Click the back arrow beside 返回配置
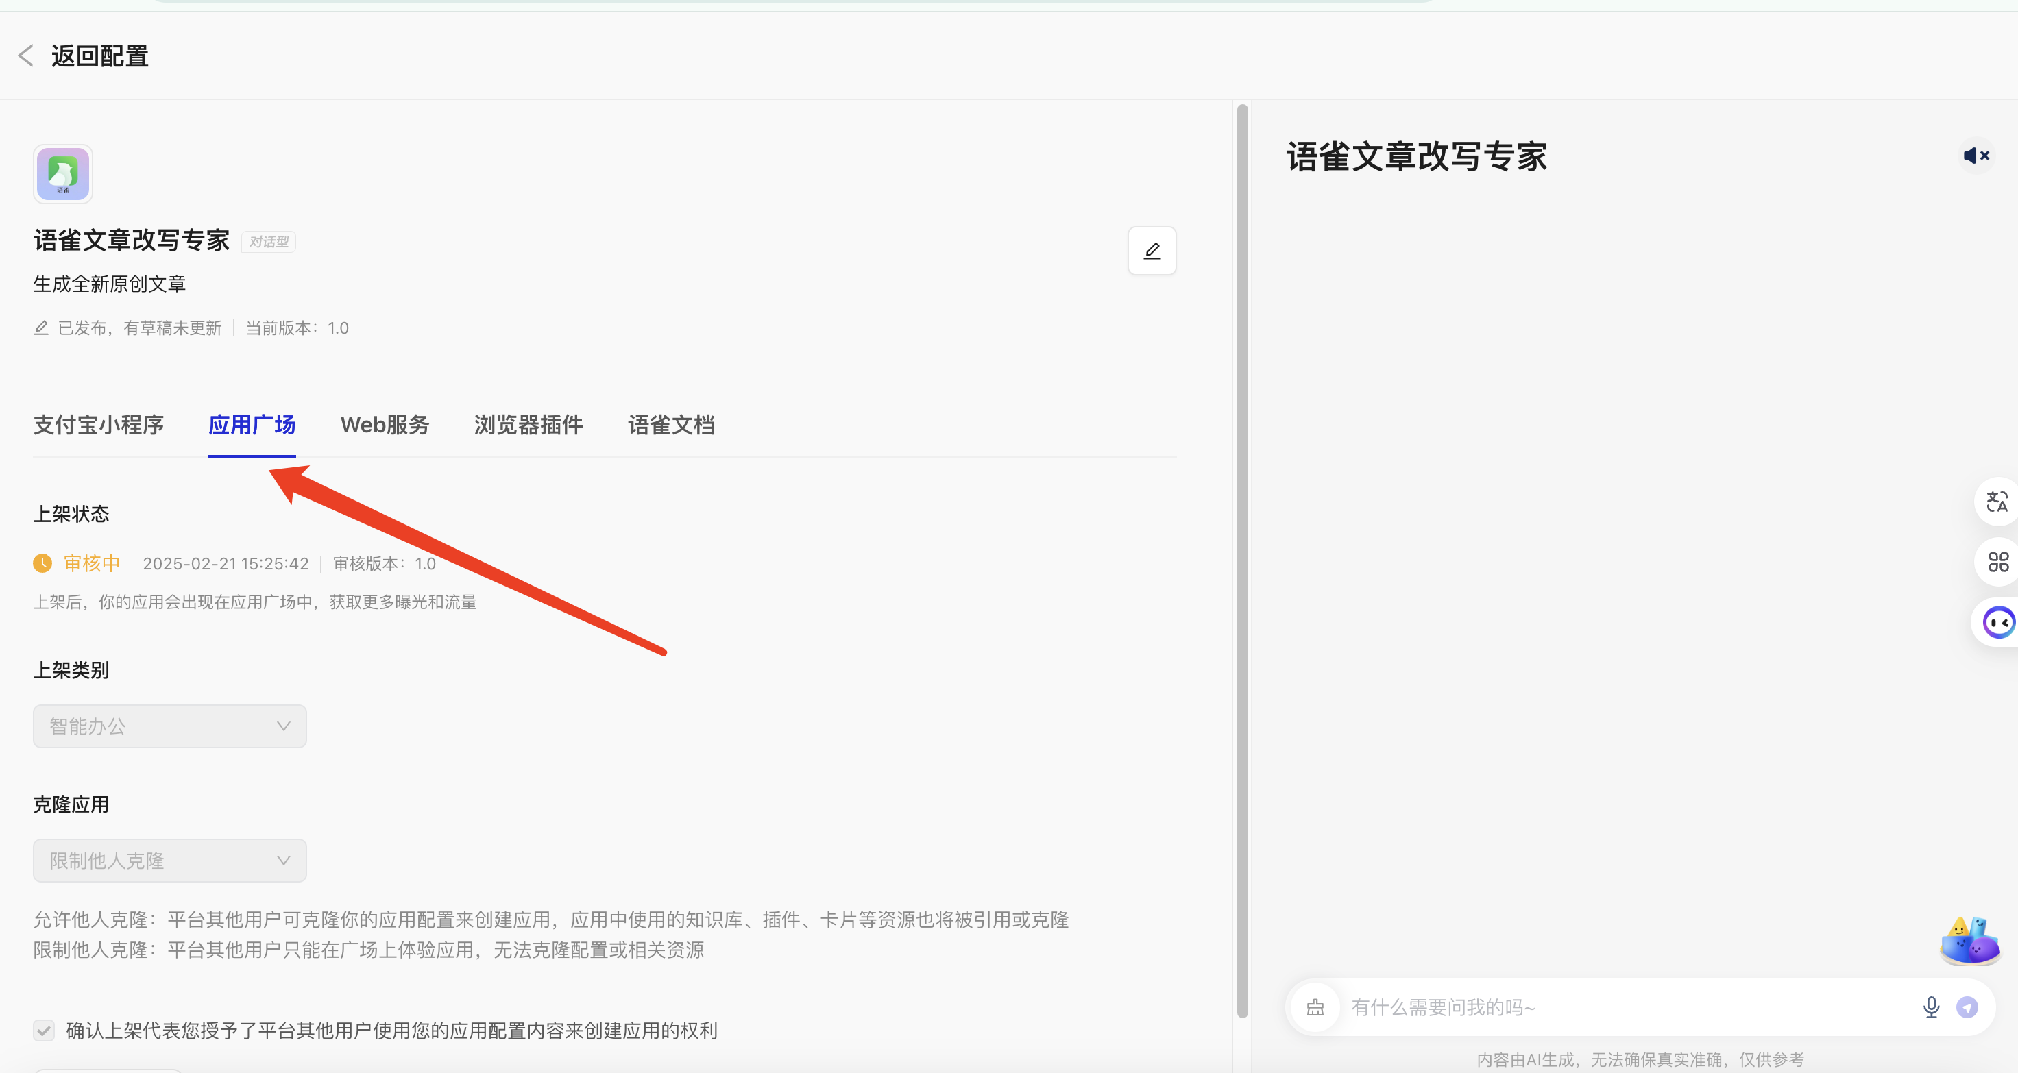 [x=26, y=56]
